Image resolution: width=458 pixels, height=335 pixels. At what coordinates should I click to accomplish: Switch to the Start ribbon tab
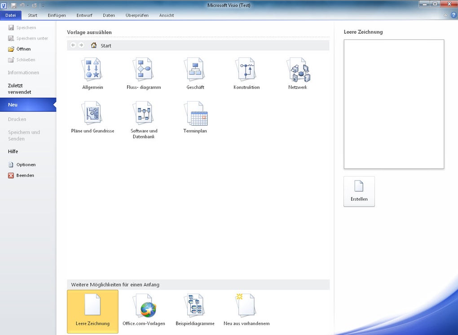32,15
